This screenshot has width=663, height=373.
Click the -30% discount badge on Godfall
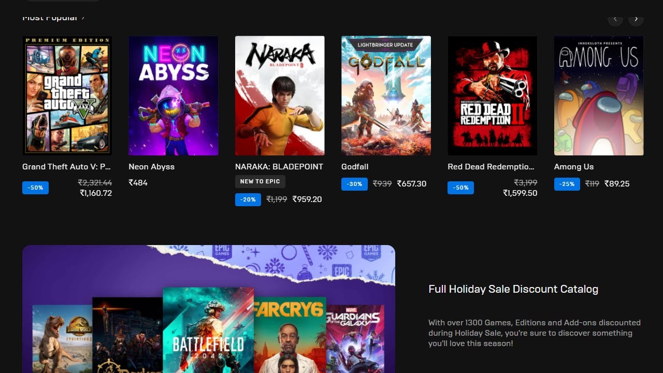(354, 184)
